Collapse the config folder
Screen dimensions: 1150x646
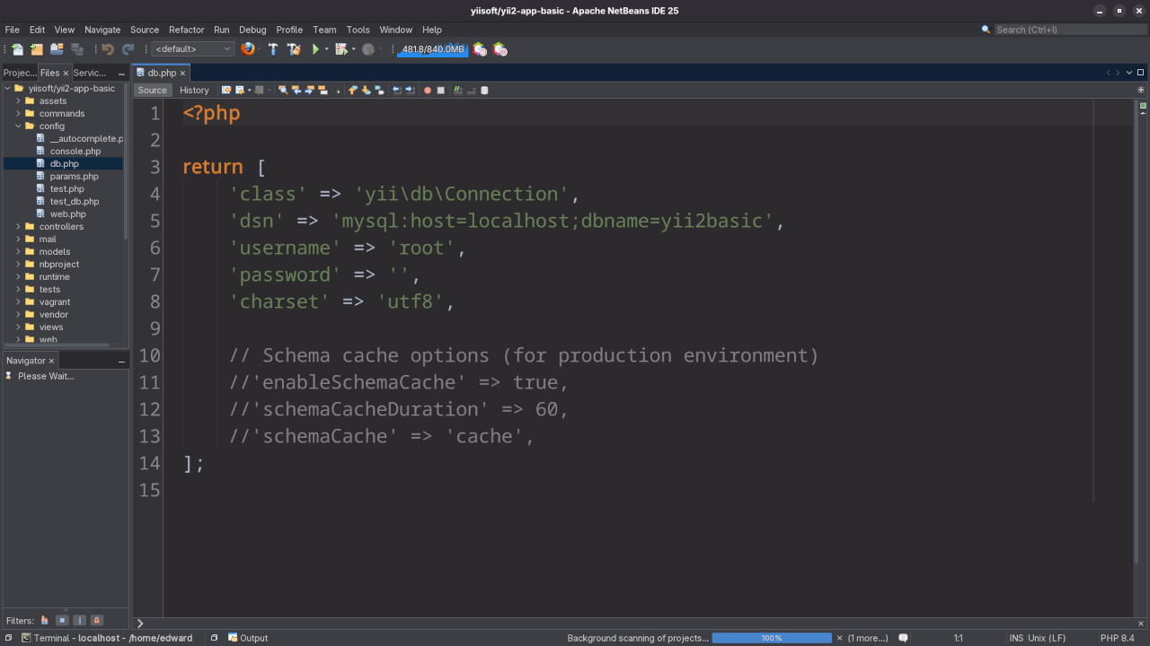(18, 126)
